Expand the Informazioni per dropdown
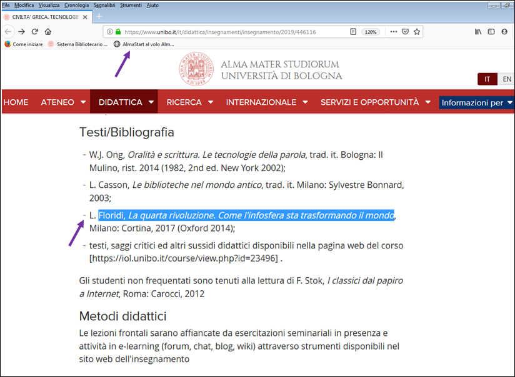The image size is (515, 377). [477, 102]
